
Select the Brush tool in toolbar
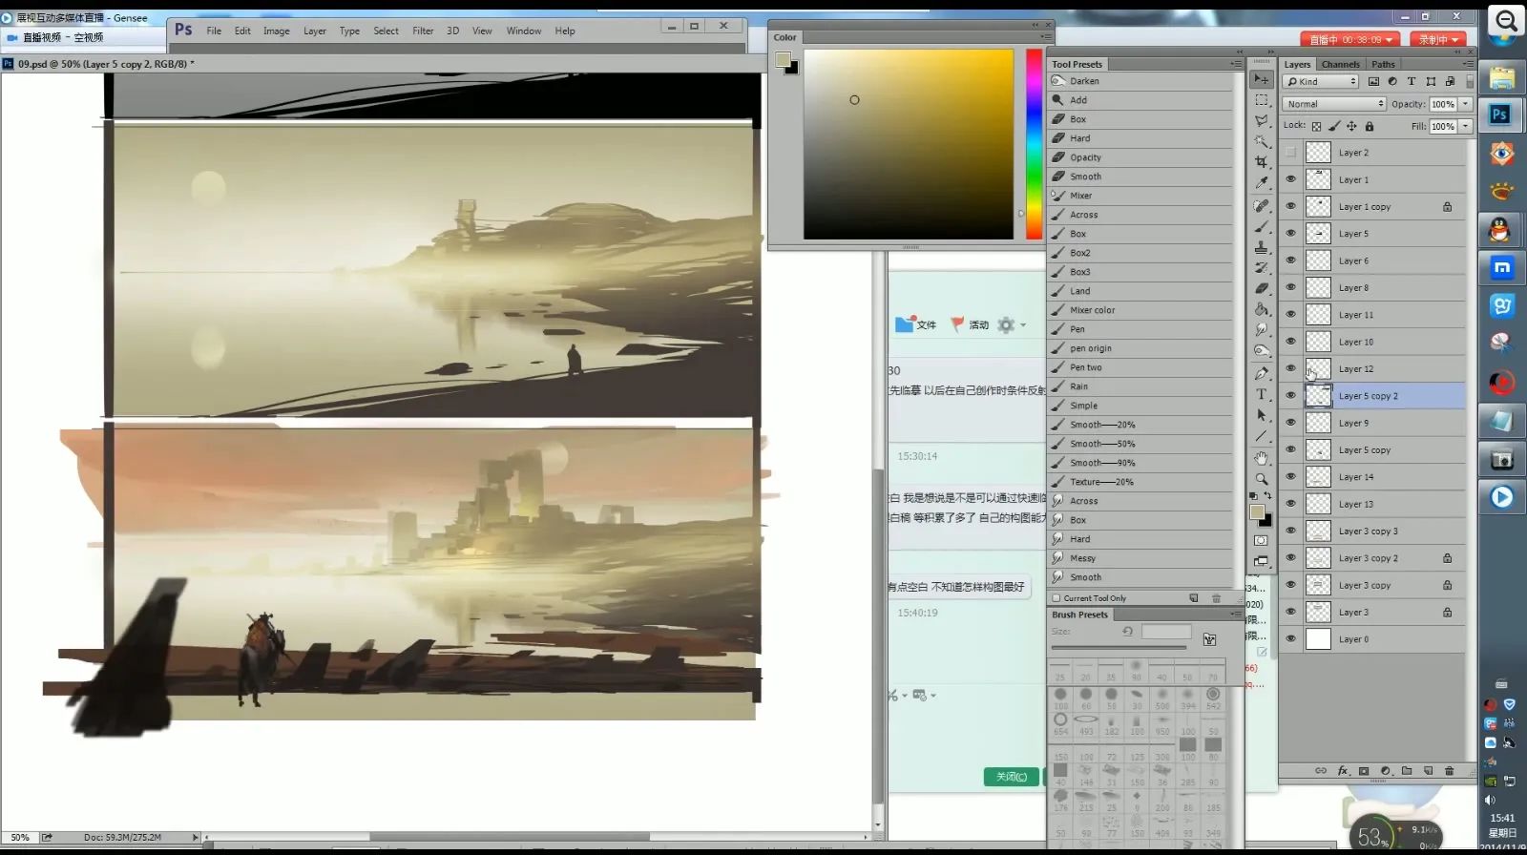[1261, 226]
